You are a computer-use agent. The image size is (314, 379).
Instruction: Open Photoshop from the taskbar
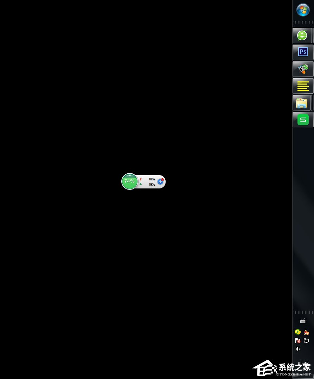pyautogui.click(x=303, y=52)
